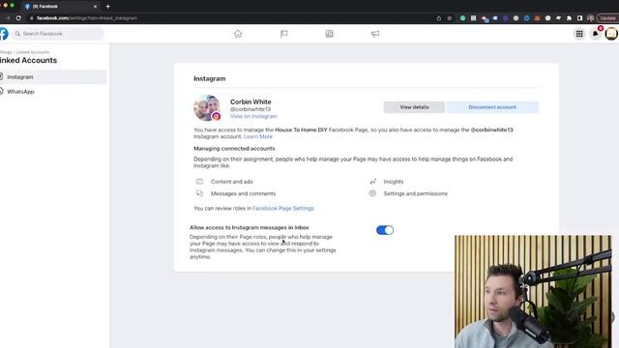Click the Messages and comments label
Viewport: 619px width, 348px height.
243,193
